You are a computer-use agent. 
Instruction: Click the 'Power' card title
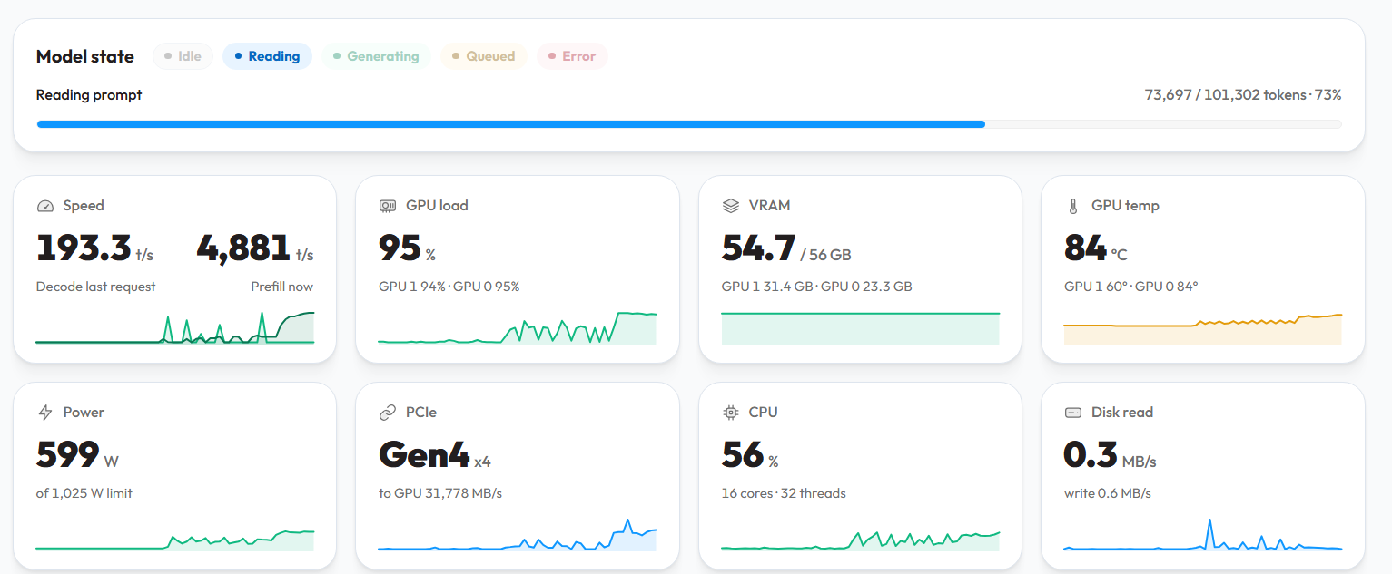(x=84, y=413)
